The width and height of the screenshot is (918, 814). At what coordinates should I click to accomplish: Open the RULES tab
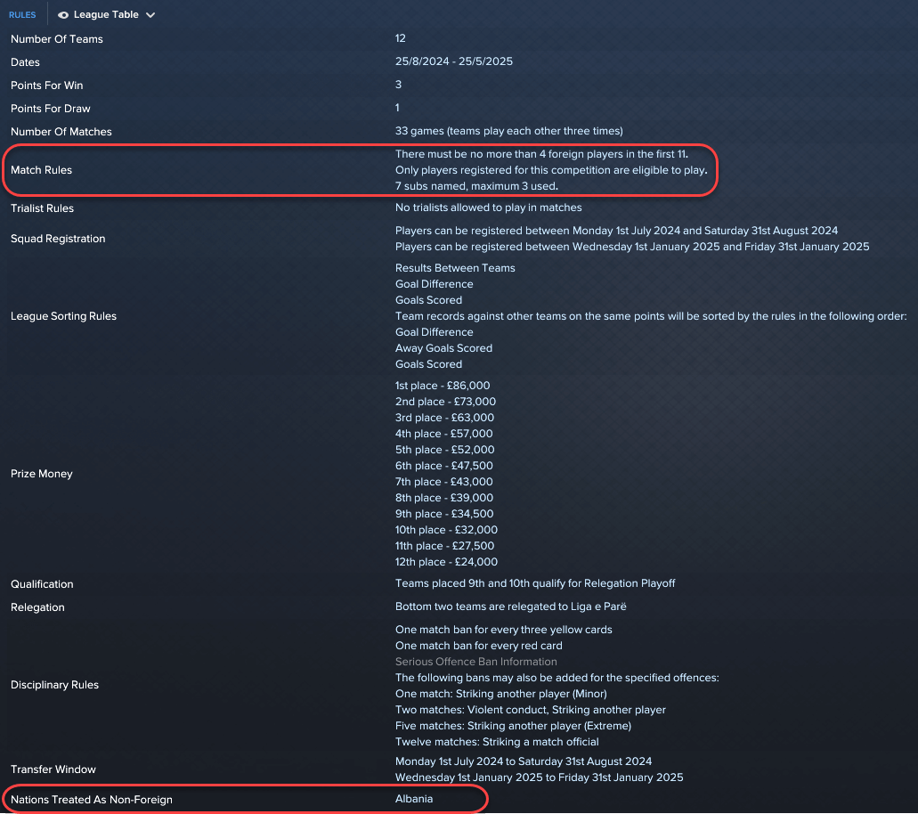22,14
